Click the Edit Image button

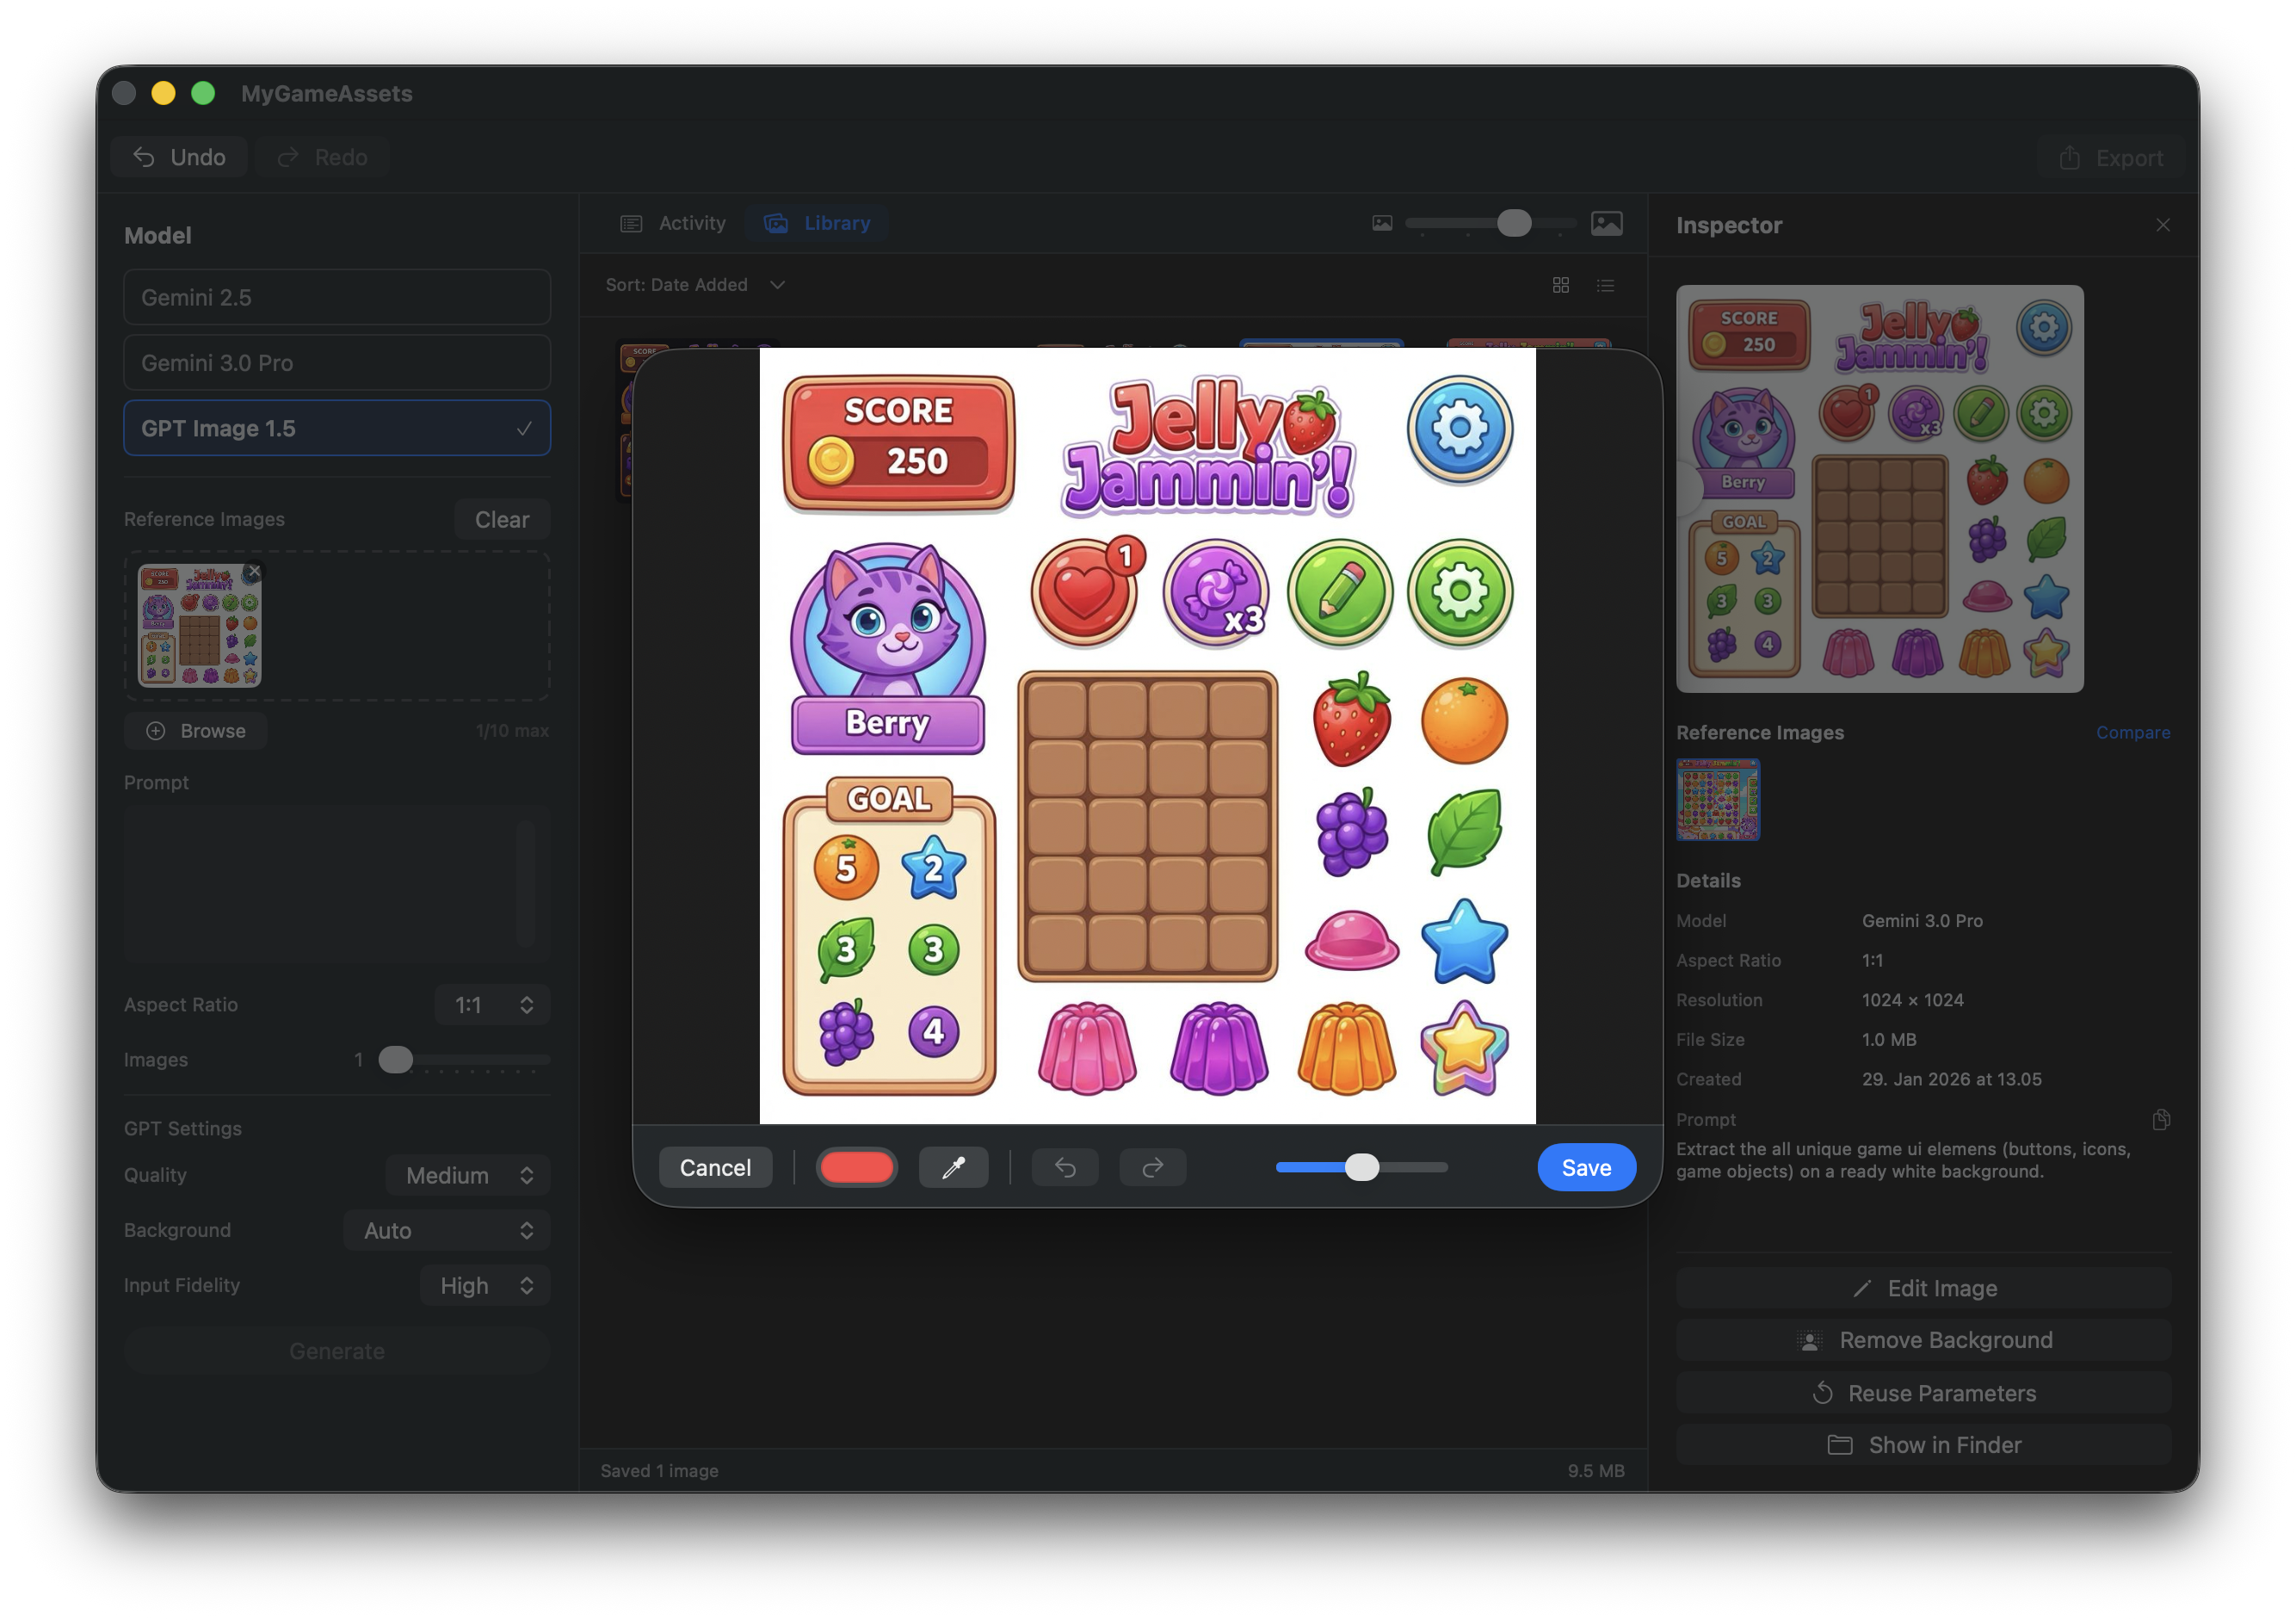click(1923, 1288)
